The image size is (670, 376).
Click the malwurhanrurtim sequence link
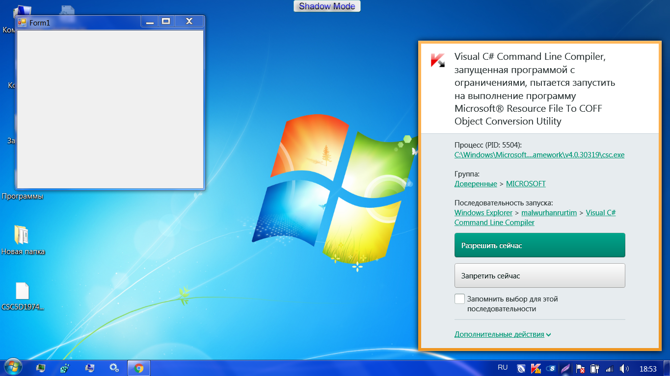[x=549, y=213]
